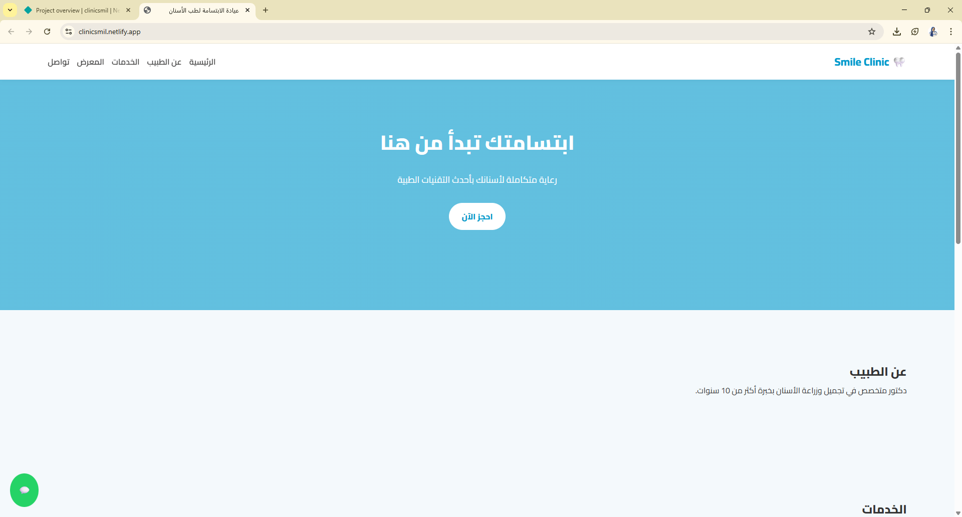The width and height of the screenshot is (962, 517).
Task: Open a new tab with the plus icon
Action: point(266,10)
